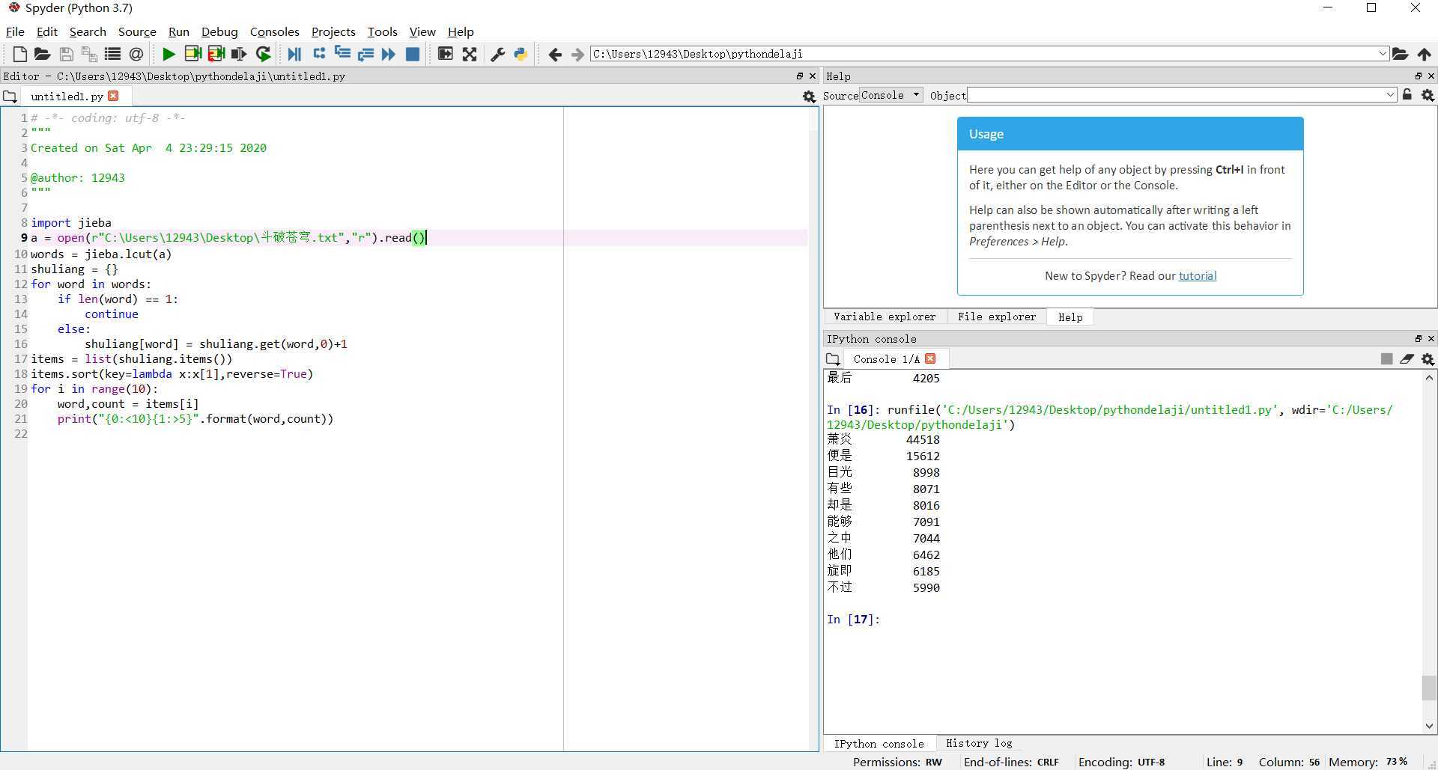1438x770 pixels.
Task: Switch to the Variable explorer tab
Action: (885, 317)
